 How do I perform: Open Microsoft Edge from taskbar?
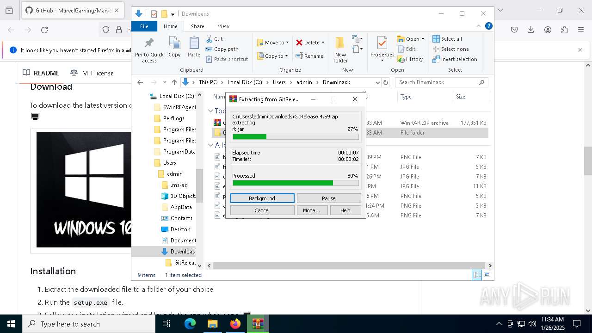click(190, 324)
